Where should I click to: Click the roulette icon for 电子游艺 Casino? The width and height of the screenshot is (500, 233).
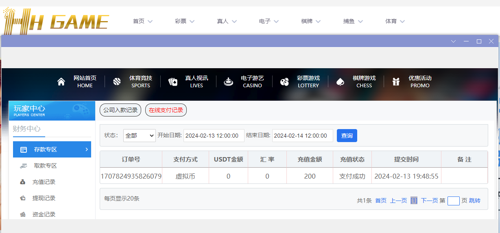(229, 82)
